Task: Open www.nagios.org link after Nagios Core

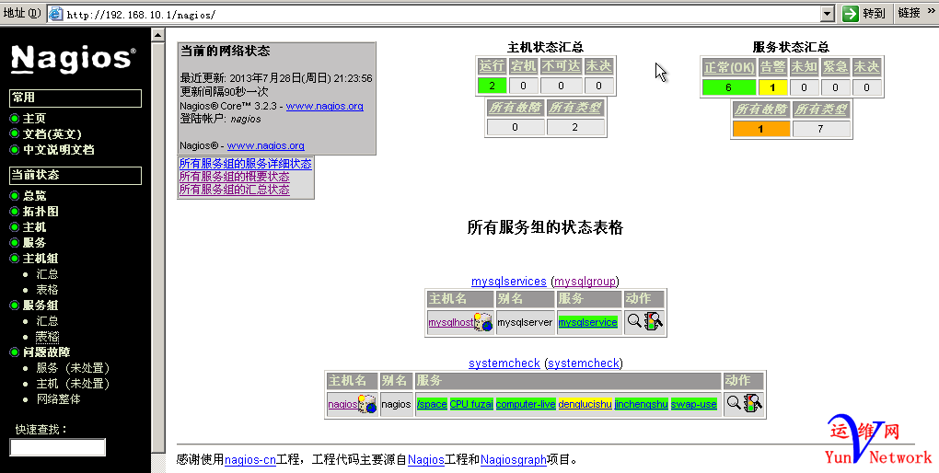Action: [325, 106]
